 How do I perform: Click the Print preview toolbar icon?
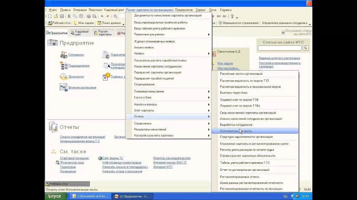[x=95, y=16]
